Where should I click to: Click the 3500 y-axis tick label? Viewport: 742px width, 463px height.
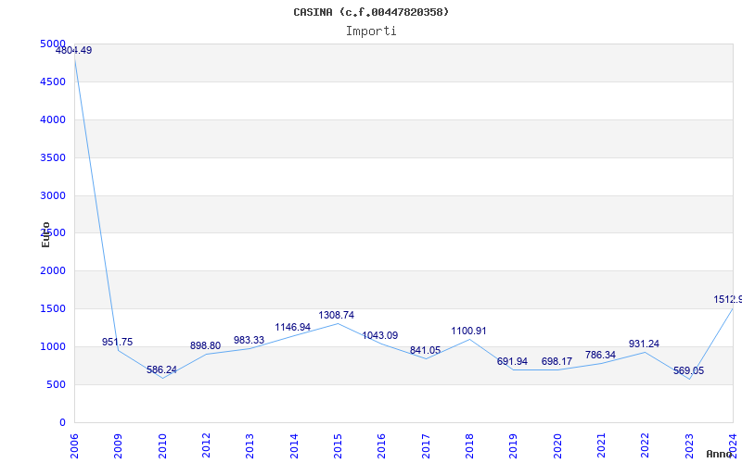pos(53,157)
